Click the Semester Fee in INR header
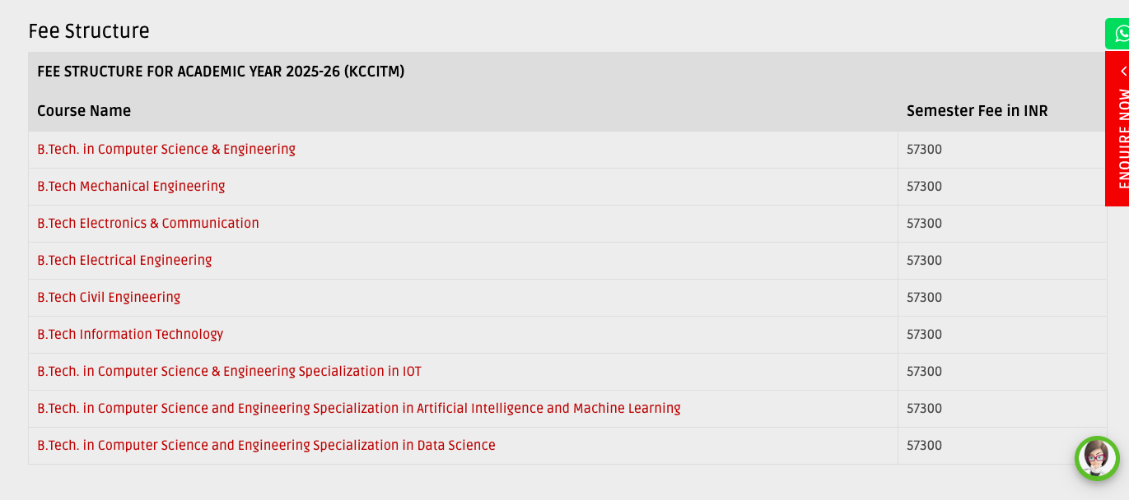The image size is (1129, 500). click(977, 111)
